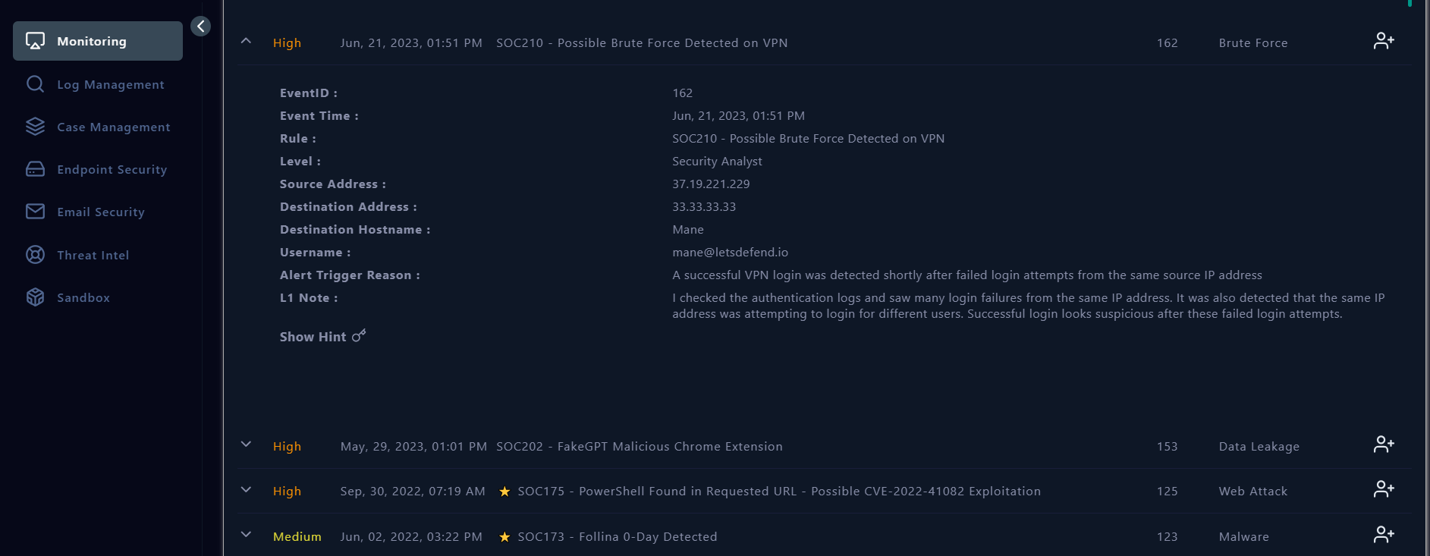Click the Case Management layers icon
This screenshot has height=556, width=1430.
[x=35, y=127]
